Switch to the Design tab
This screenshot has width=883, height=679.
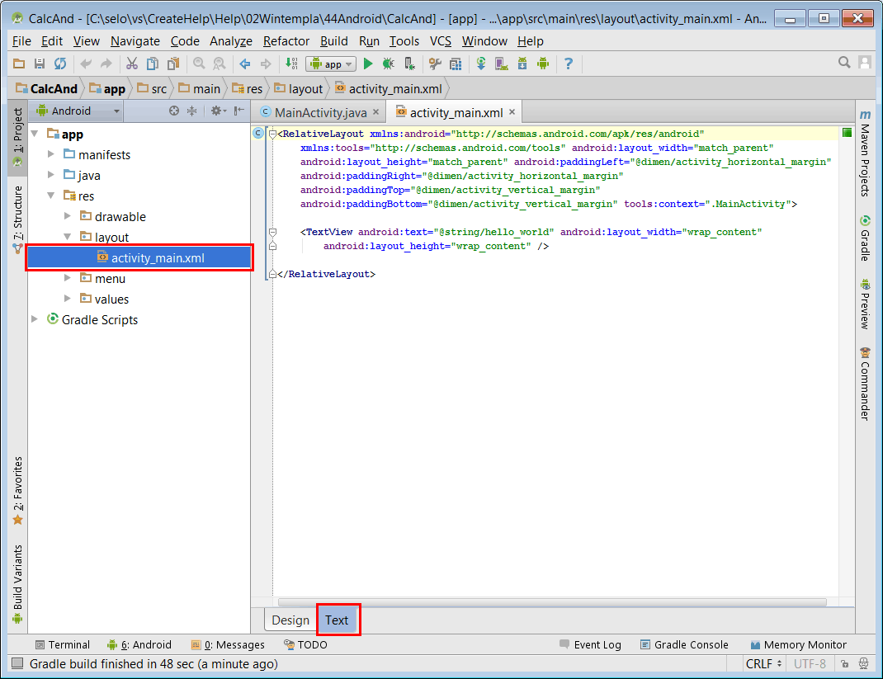290,620
